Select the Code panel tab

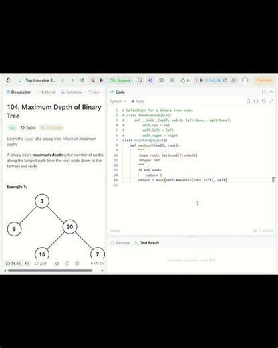point(118,92)
